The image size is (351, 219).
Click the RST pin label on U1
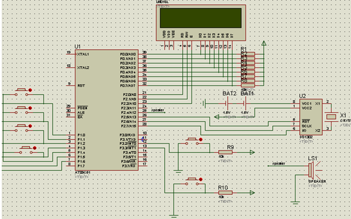(81, 85)
